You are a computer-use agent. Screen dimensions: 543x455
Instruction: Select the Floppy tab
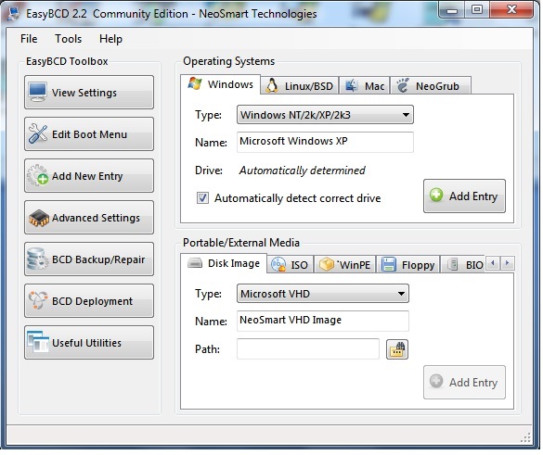(x=407, y=264)
